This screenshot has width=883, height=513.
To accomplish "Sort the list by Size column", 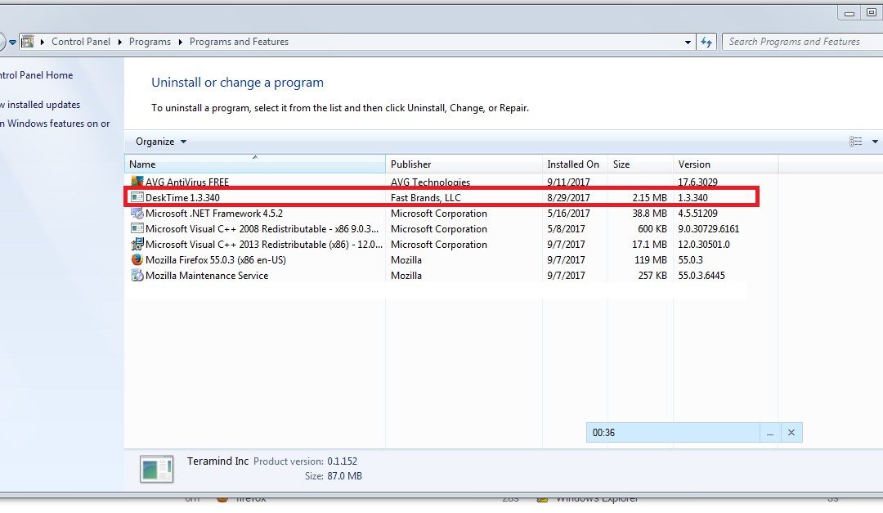I will click(640, 164).
